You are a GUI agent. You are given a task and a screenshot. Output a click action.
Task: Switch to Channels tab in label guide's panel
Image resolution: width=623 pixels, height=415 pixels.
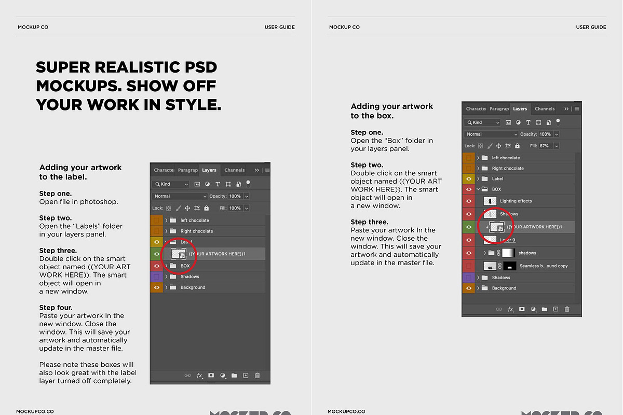pyautogui.click(x=235, y=170)
